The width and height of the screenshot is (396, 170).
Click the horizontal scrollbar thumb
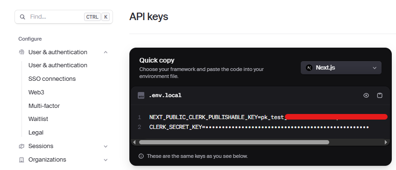(234, 142)
